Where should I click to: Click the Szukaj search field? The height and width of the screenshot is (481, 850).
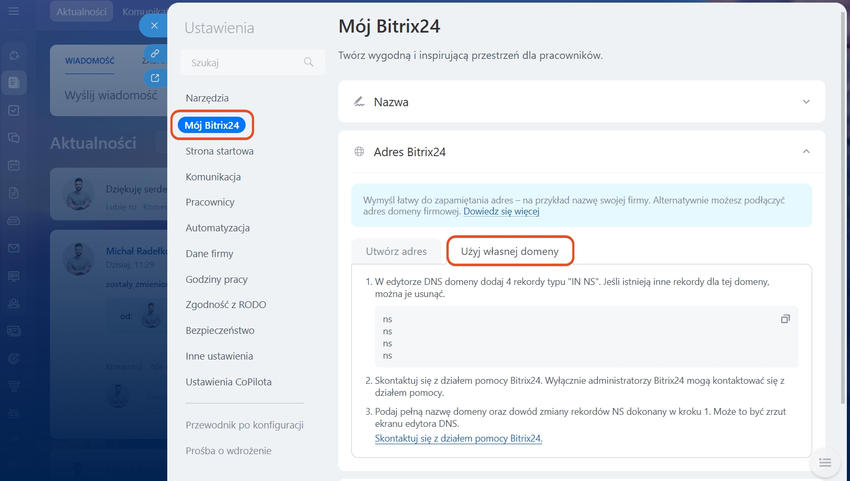pyautogui.click(x=245, y=63)
